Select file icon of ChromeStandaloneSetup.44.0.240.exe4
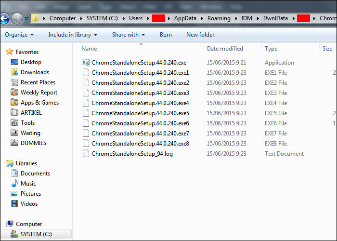 (x=86, y=103)
